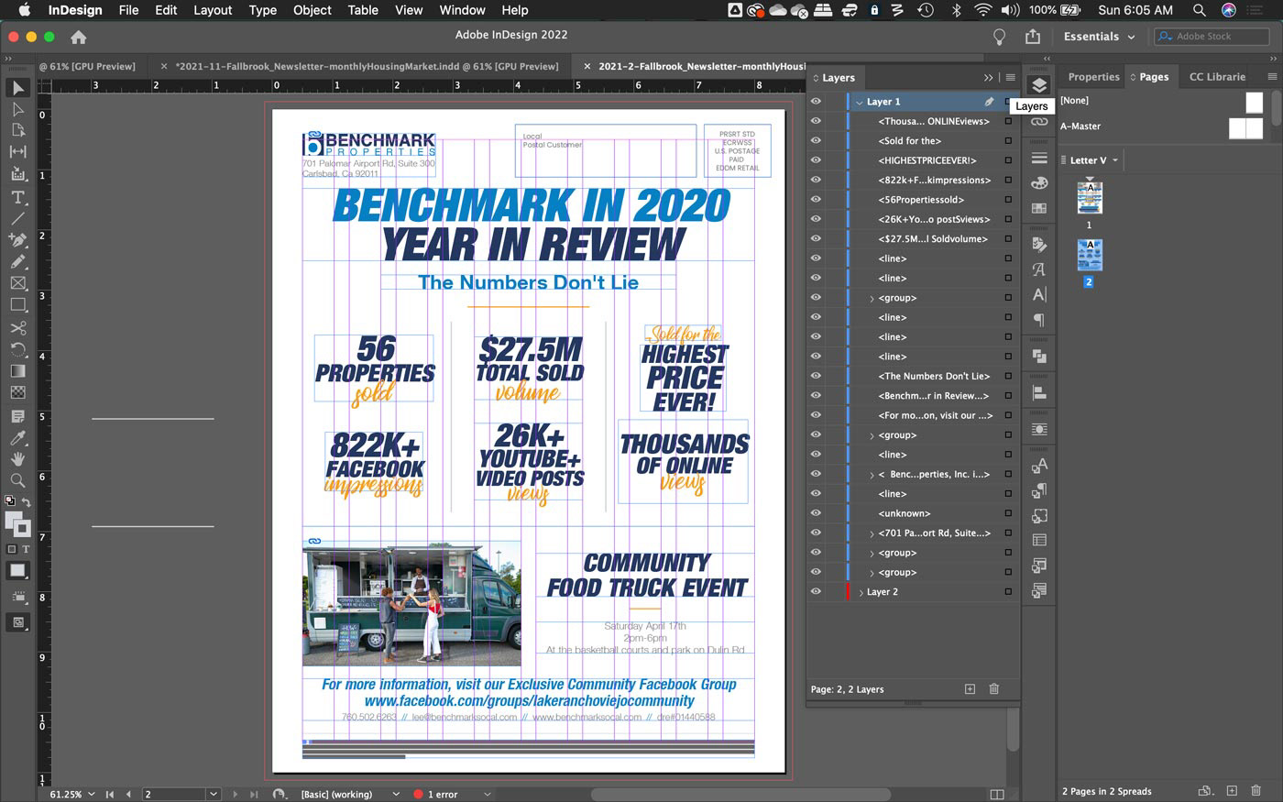The image size is (1283, 802).
Task: Open the Swatches panel icon
Action: 1038,208
